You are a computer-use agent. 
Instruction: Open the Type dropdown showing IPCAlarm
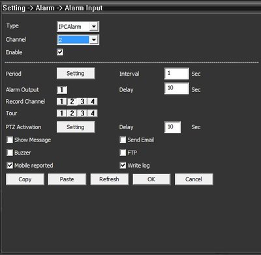pos(78,27)
